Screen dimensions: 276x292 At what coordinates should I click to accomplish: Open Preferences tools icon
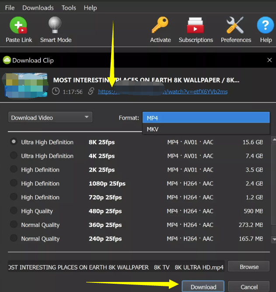[236, 26]
